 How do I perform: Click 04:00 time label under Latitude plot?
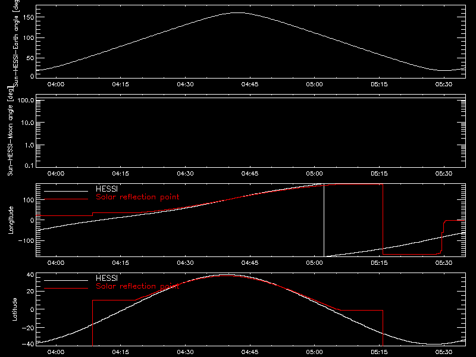click(x=56, y=352)
